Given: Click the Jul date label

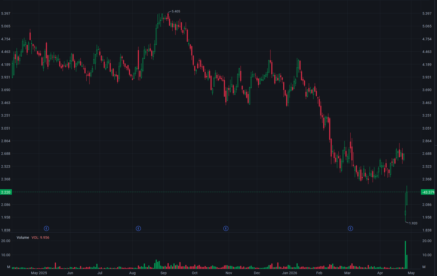Looking at the screenshot, I should coord(100,273).
